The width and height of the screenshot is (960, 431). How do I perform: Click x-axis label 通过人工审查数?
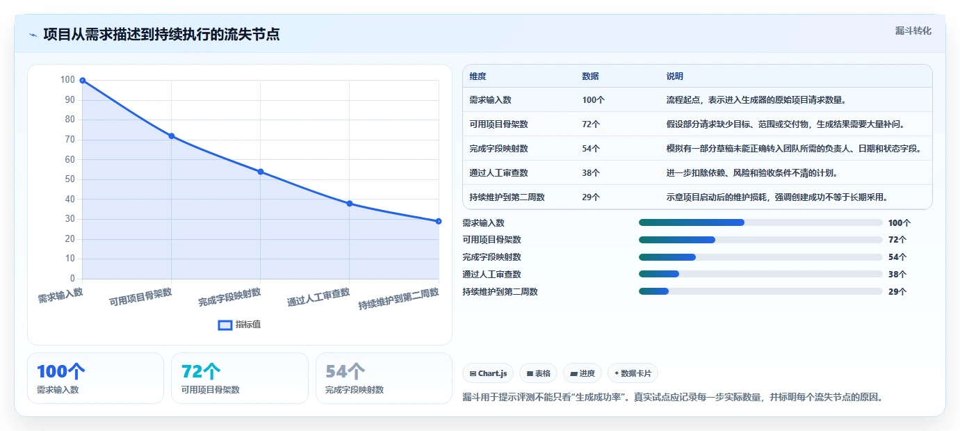318,297
